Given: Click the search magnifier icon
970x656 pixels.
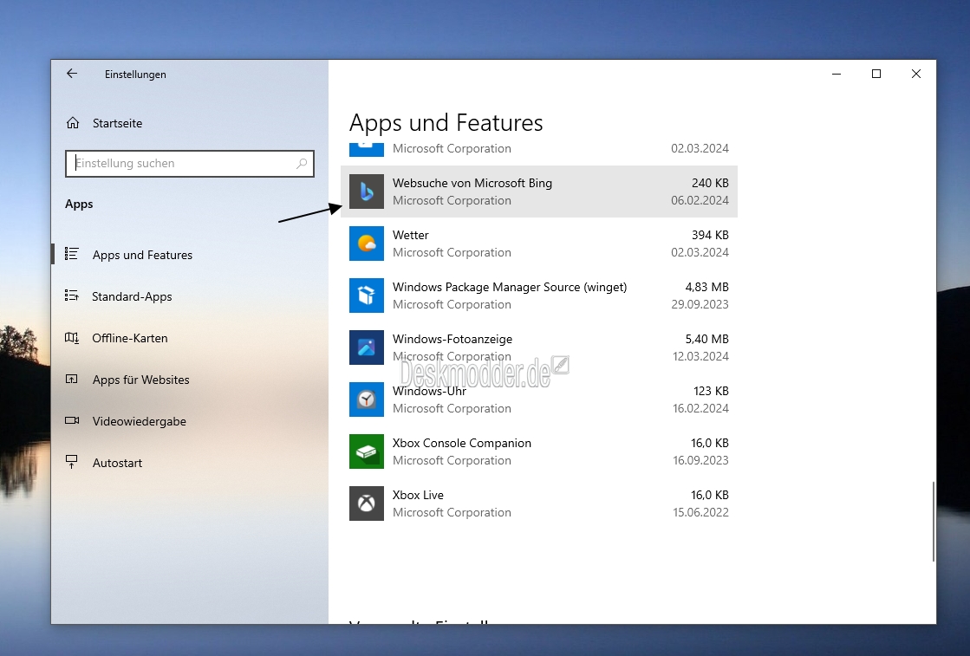Looking at the screenshot, I should 302,164.
